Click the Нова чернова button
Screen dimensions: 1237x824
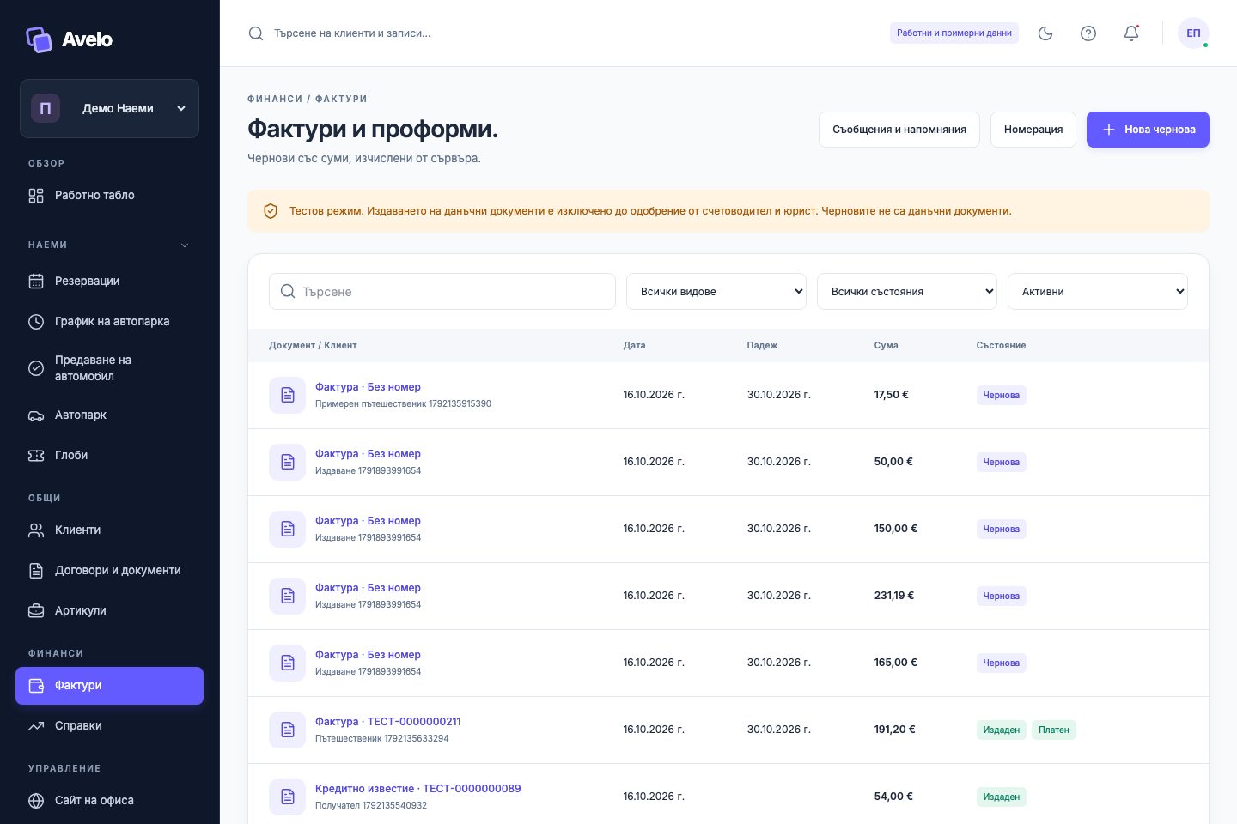(1148, 130)
